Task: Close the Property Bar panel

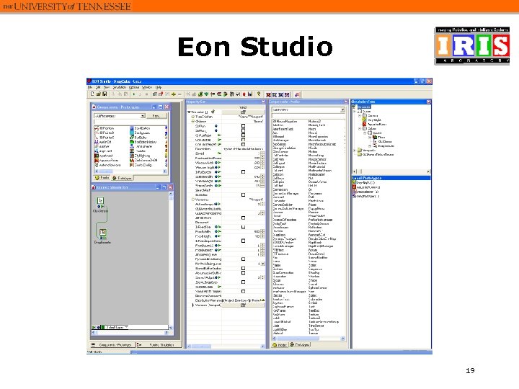Action: [264, 102]
